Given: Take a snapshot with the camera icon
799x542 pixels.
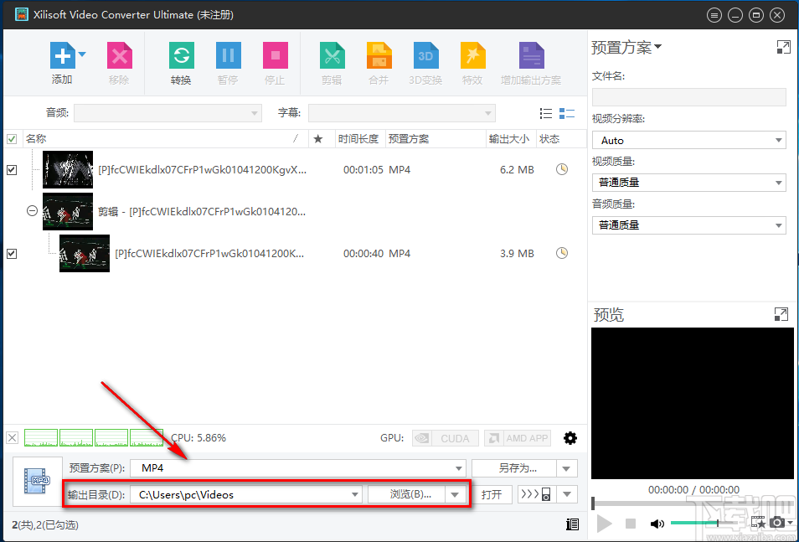Looking at the screenshot, I should coord(776,523).
